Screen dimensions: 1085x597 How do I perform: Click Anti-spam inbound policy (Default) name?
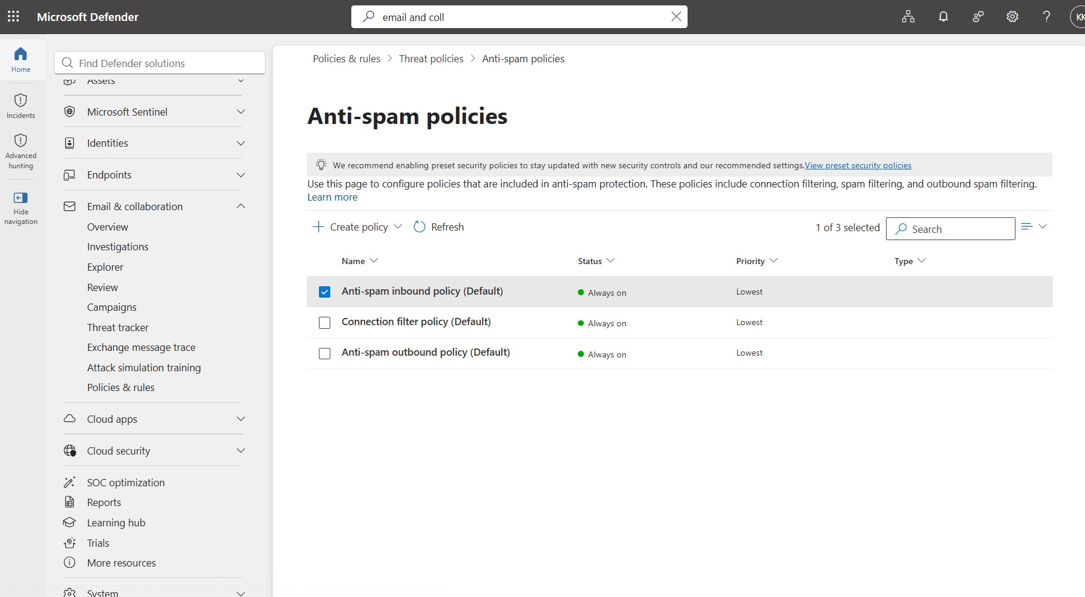[422, 291]
